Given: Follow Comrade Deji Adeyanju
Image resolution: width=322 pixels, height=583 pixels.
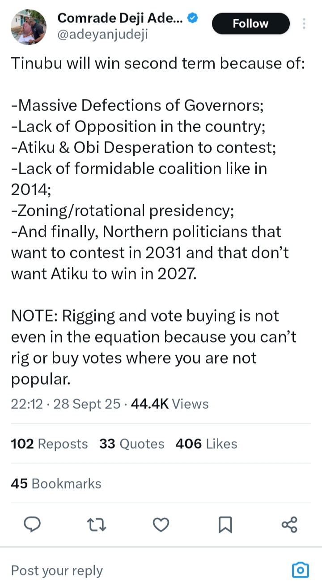Looking at the screenshot, I should click(x=250, y=24).
